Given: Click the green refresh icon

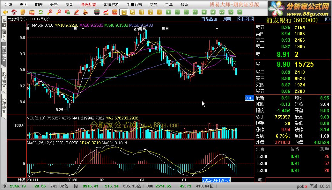Looking at the screenshot, I should (x=41, y=12).
